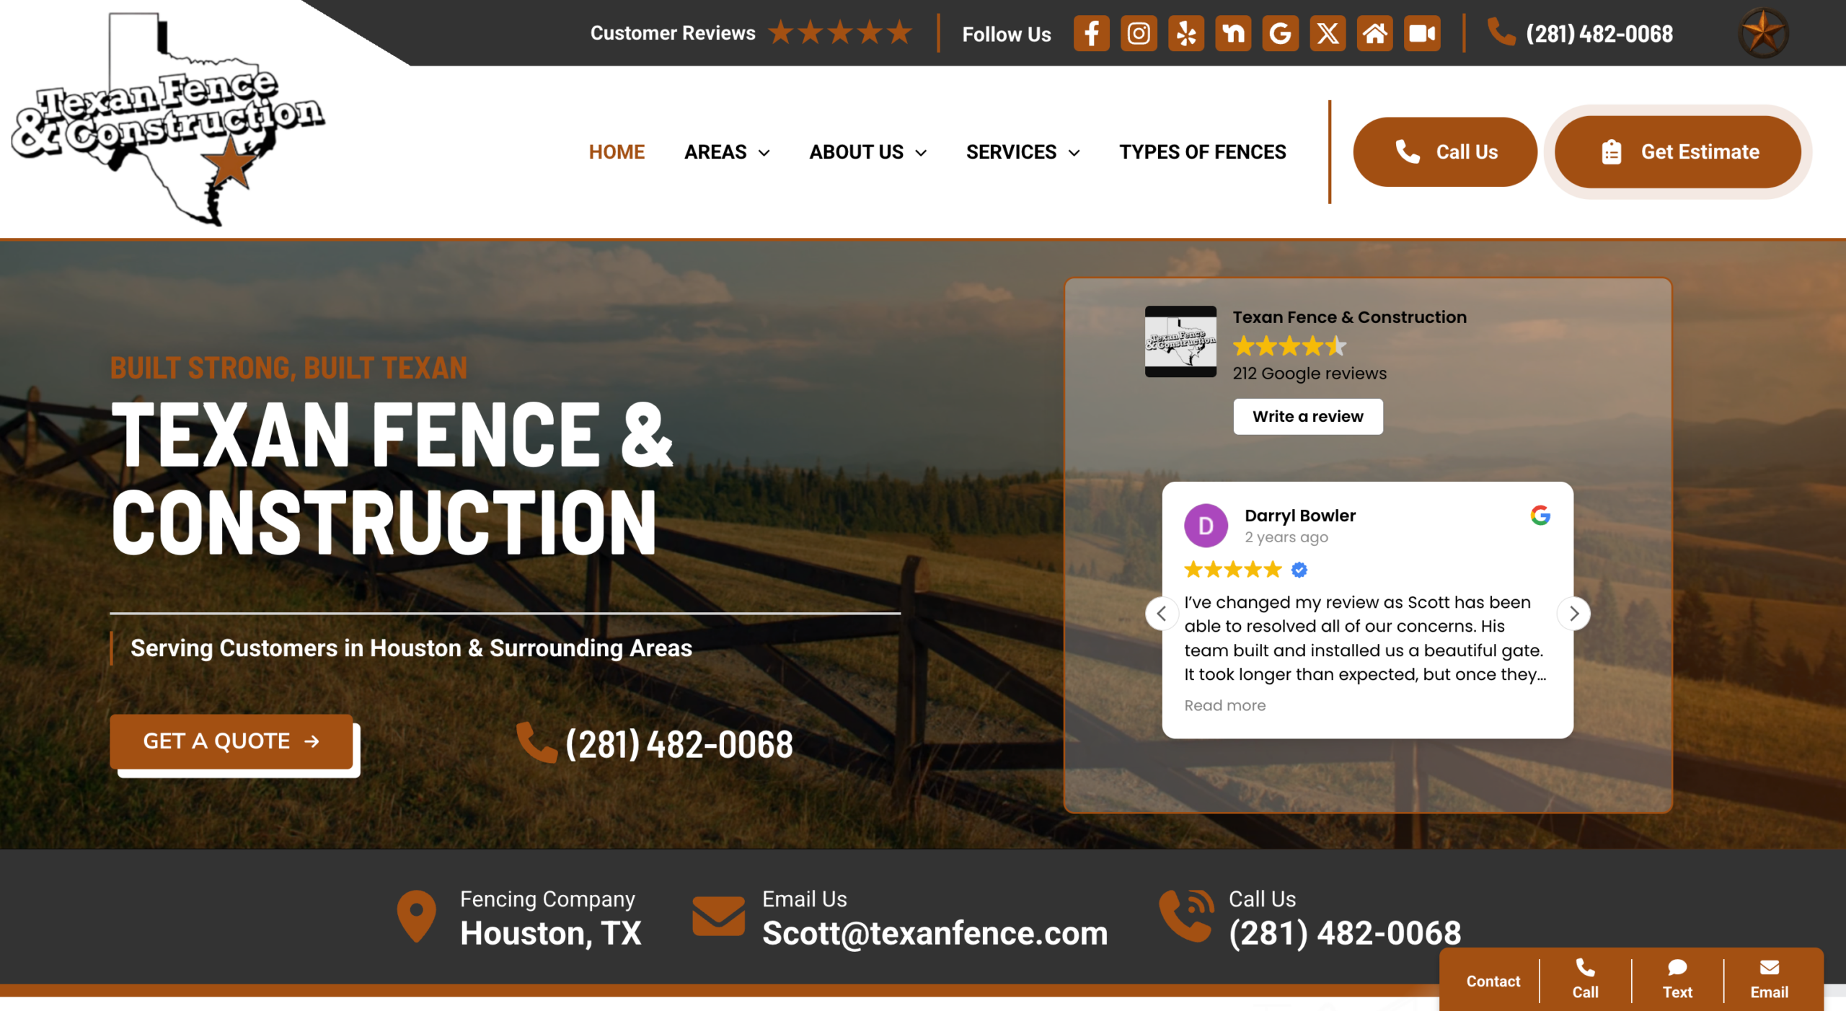Click the Contact label in floating bar

pyautogui.click(x=1493, y=981)
